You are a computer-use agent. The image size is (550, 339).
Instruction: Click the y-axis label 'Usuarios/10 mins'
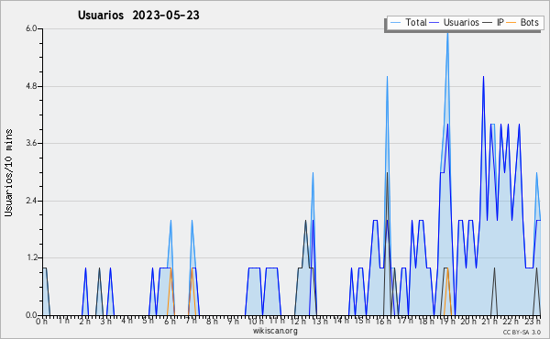(8, 172)
